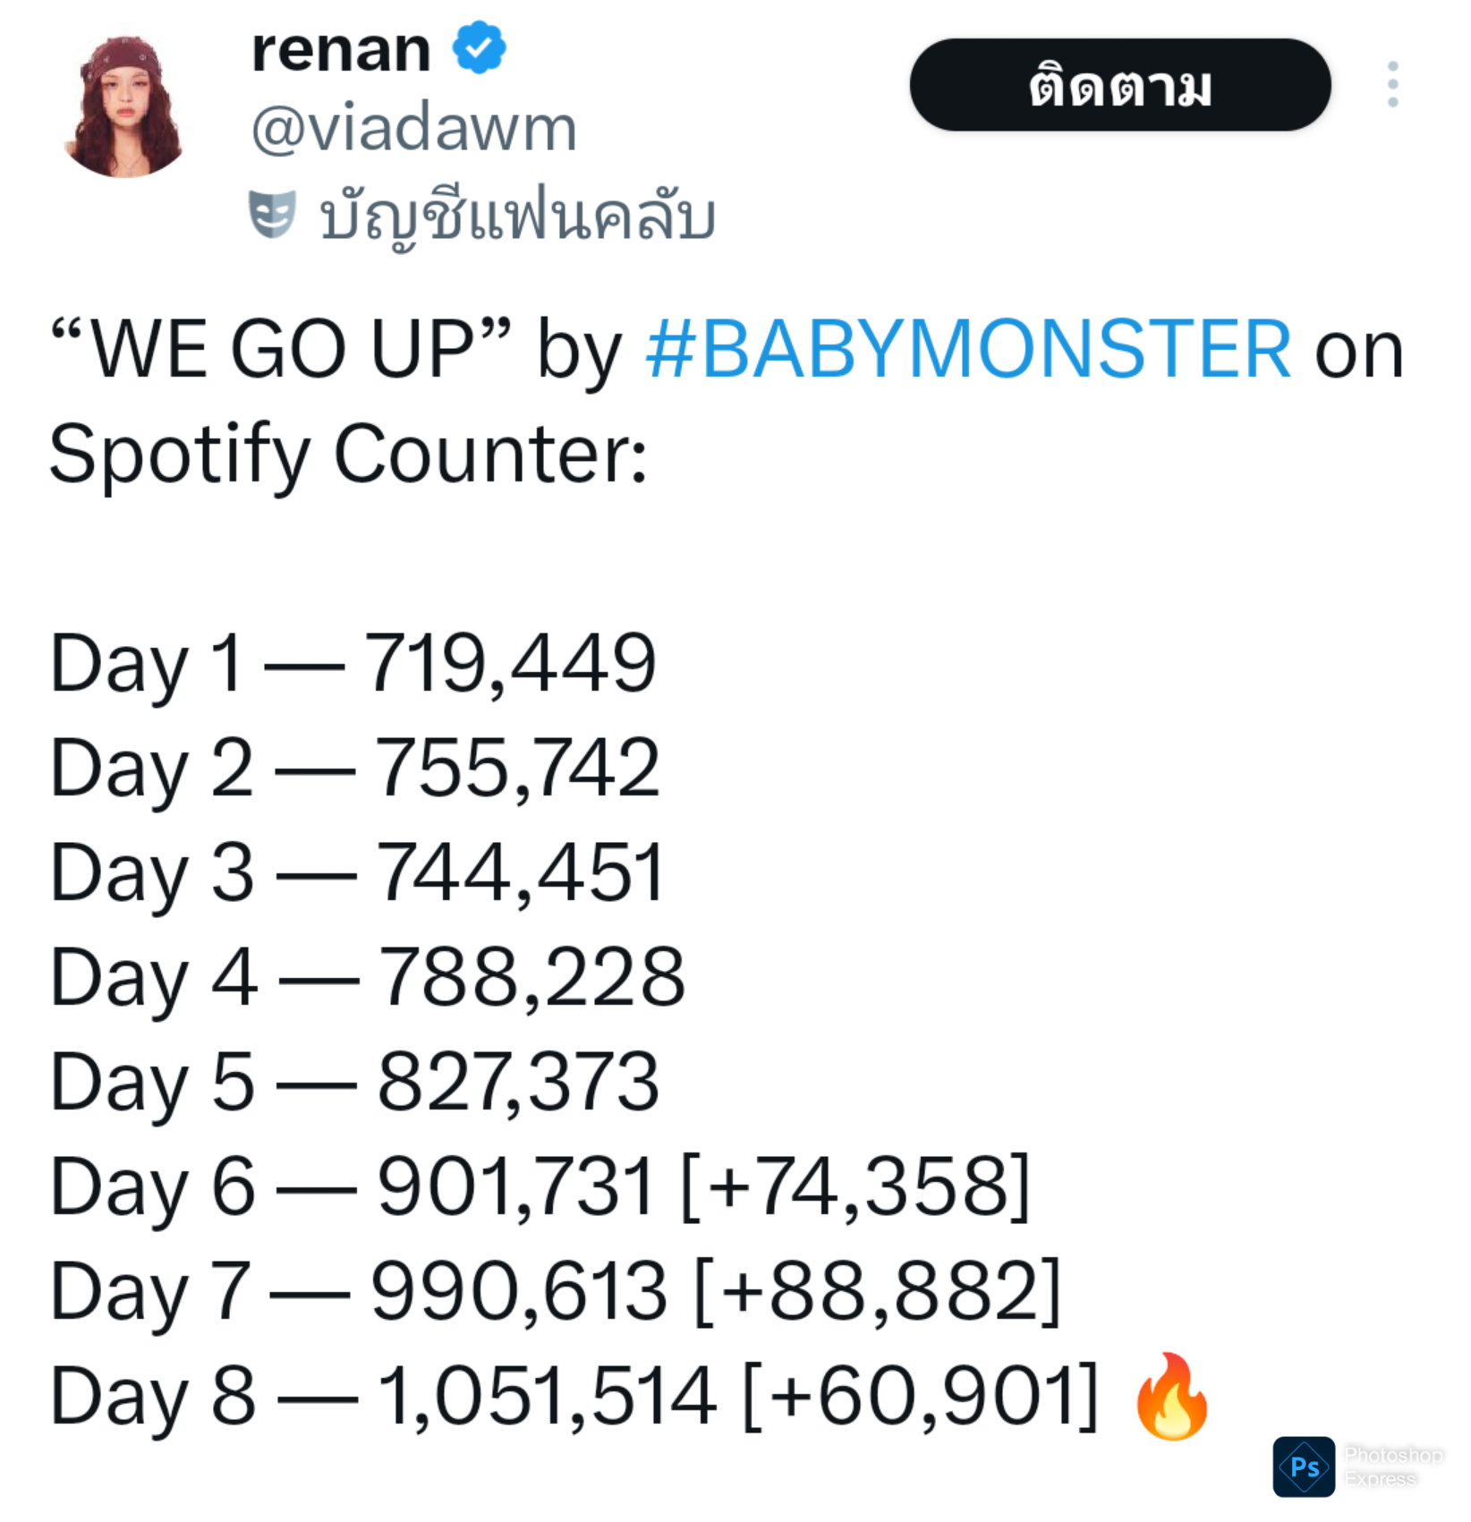1471x1522 pixels.
Task: Open renan's profile avatar picture
Action: [x=125, y=106]
